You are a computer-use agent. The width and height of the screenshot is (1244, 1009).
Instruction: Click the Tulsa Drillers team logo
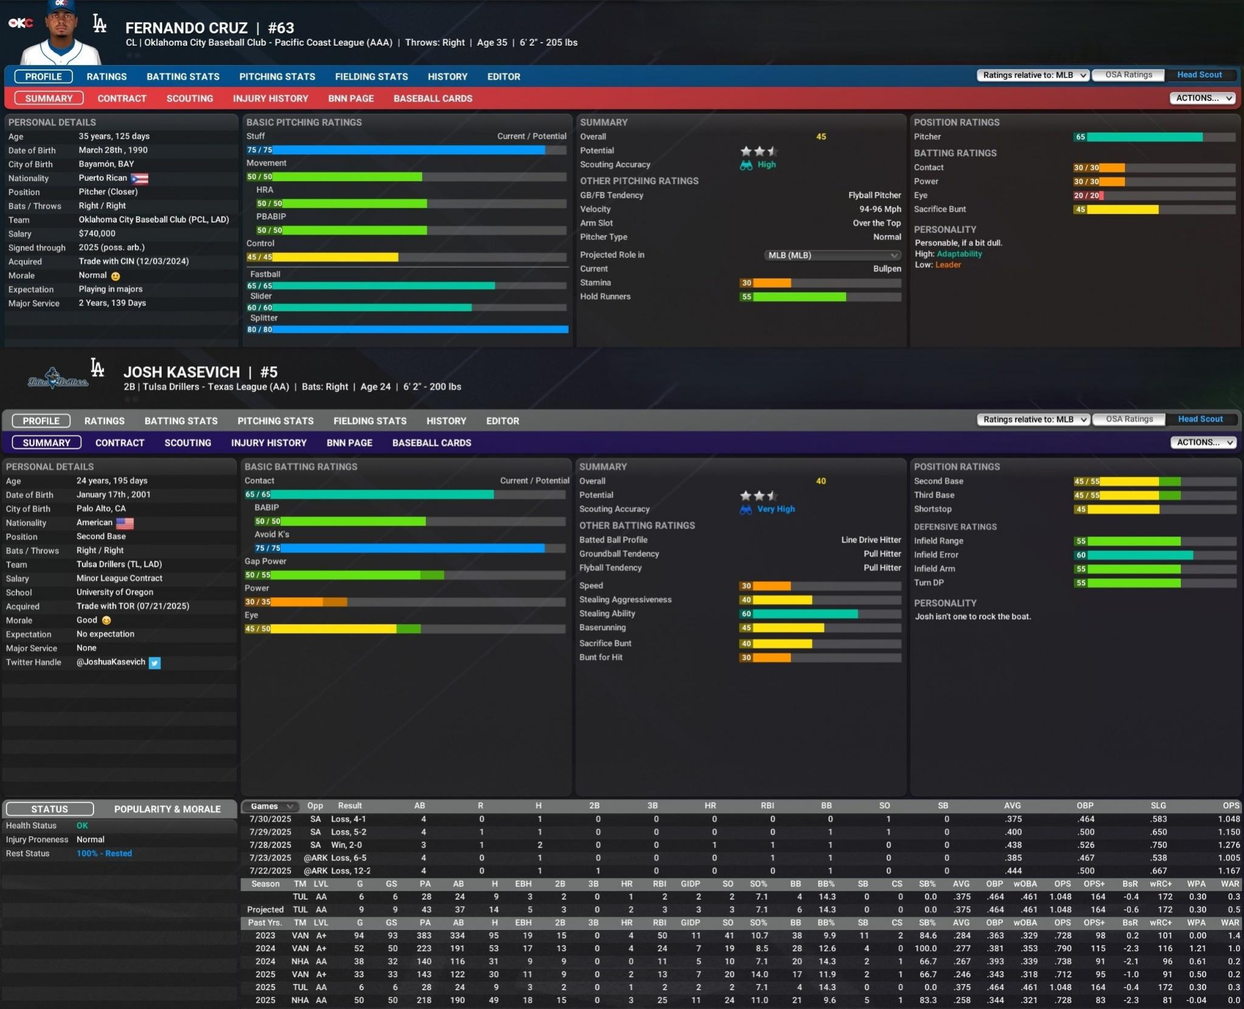pyautogui.click(x=57, y=379)
